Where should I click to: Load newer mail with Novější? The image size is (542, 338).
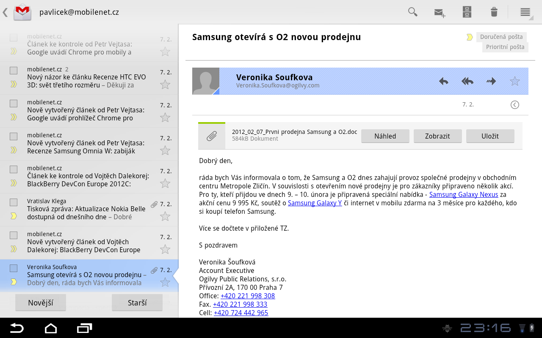pyautogui.click(x=41, y=303)
